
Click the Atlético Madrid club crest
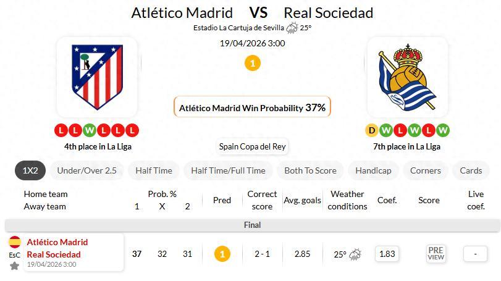pos(97,77)
